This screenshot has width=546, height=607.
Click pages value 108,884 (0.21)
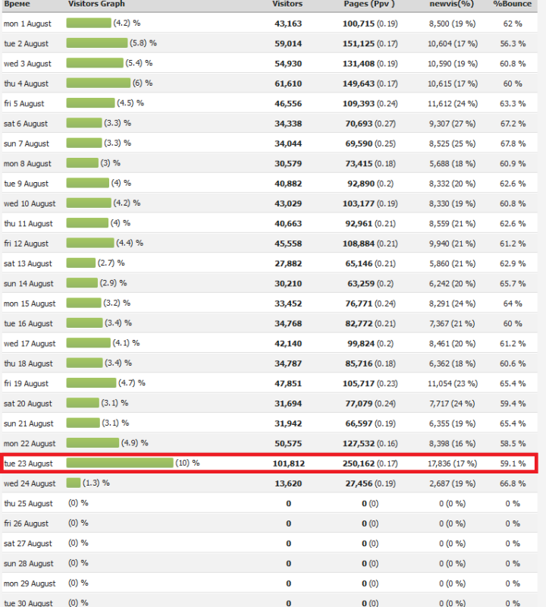[370, 244]
